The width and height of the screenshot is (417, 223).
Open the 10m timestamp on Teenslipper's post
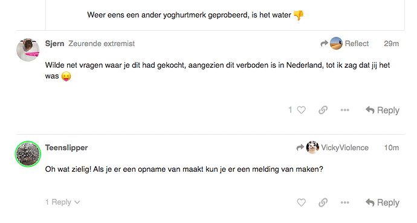[392, 147]
